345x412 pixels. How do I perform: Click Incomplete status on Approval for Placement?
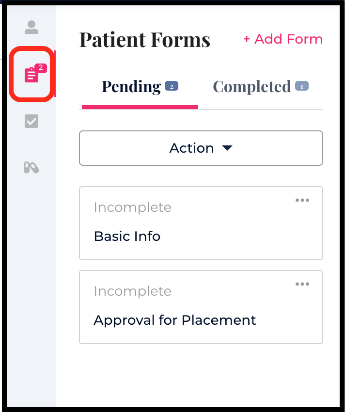pos(132,291)
